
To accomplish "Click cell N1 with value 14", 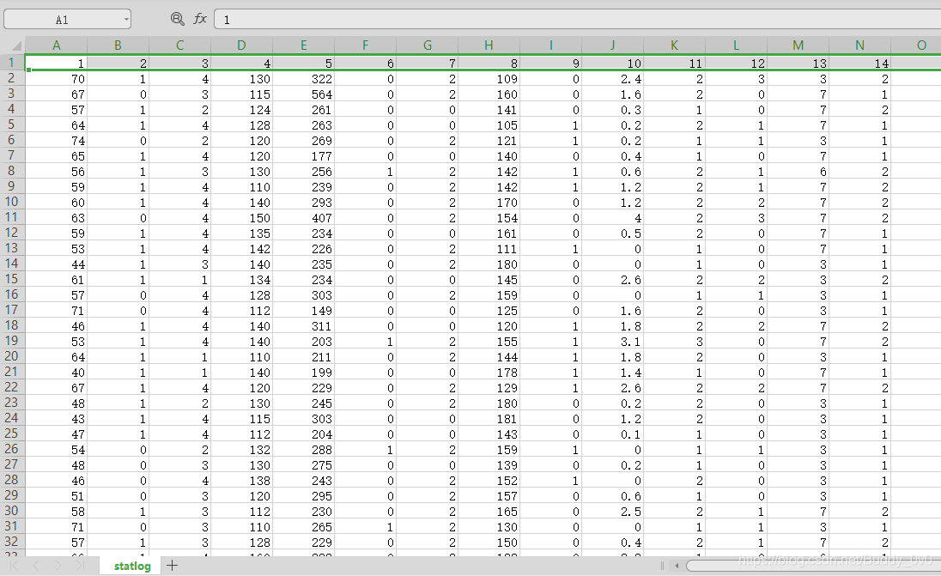I will 860,63.
